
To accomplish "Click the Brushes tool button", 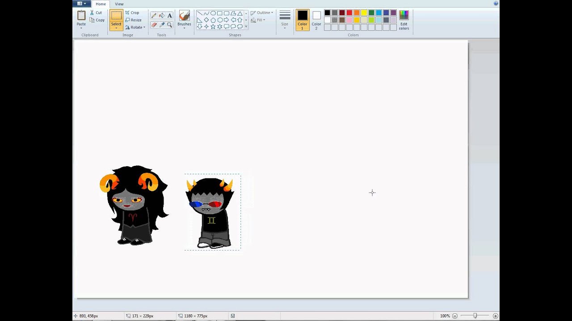I will [x=184, y=18].
